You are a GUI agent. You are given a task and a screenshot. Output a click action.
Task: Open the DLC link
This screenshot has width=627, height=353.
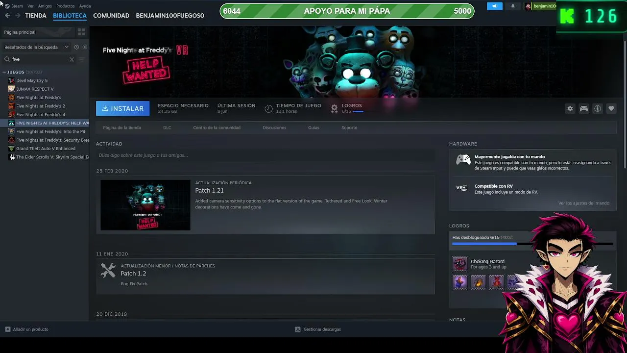[x=167, y=127]
